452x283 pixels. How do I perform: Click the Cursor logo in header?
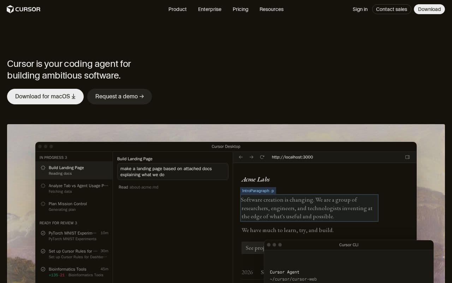[24, 9]
